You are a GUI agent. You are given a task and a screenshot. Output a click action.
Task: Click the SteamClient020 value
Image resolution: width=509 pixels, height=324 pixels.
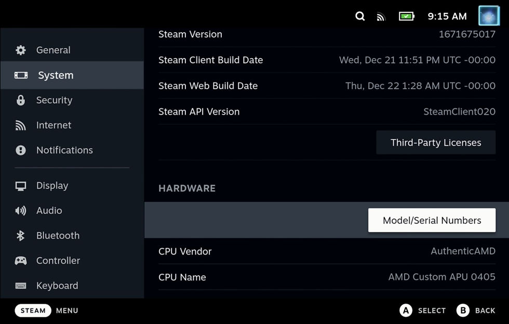click(x=459, y=112)
